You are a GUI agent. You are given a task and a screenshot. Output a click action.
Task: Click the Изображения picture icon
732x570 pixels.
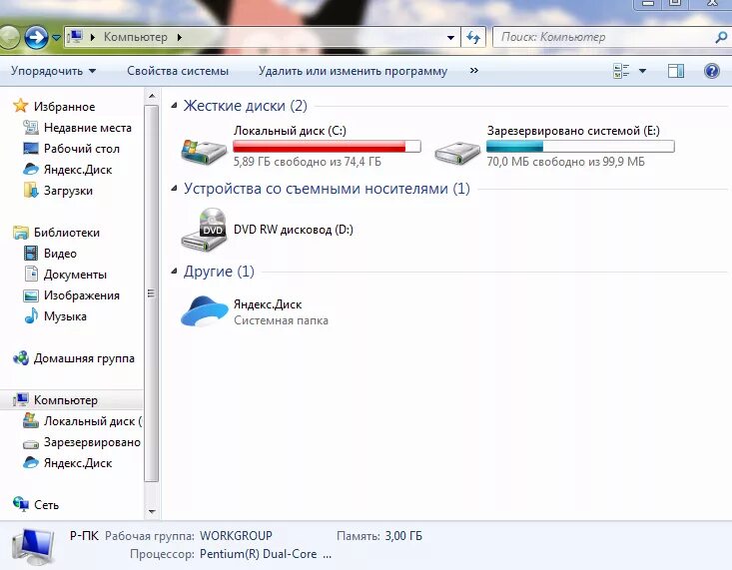[31, 295]
